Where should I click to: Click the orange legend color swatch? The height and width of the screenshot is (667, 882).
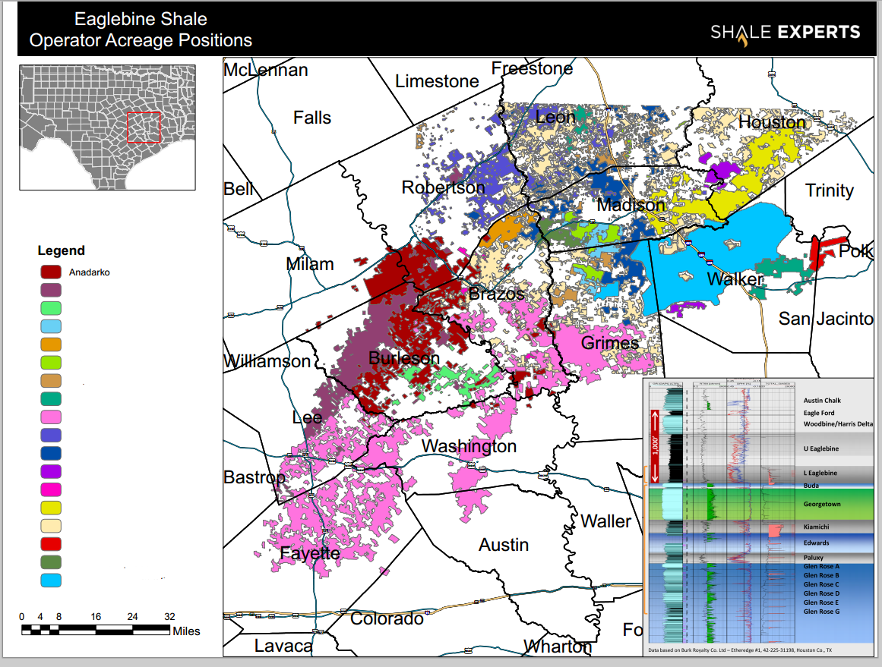tap(51, 345)
